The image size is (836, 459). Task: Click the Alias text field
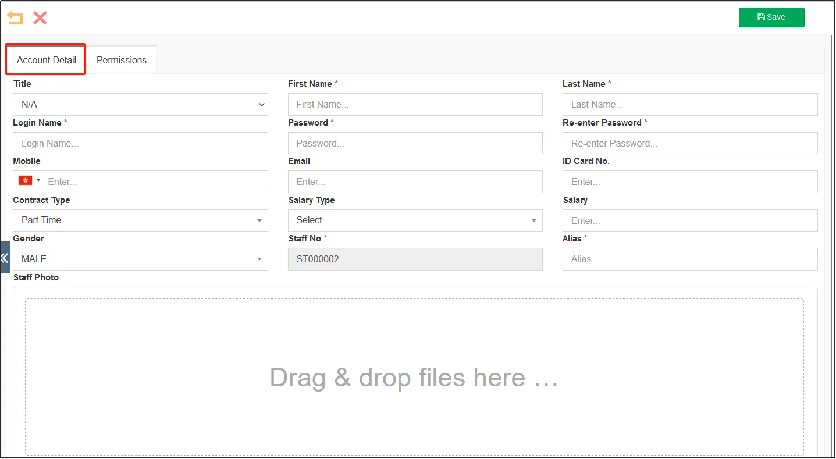pyautogui.click(x=689, y=259)
